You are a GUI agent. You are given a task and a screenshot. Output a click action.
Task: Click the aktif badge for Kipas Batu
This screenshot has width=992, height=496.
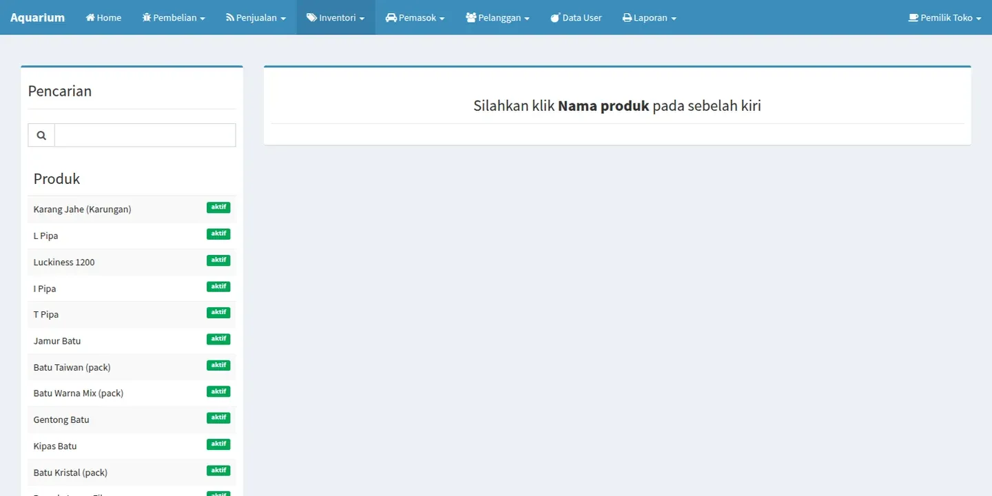click(218, 444)
